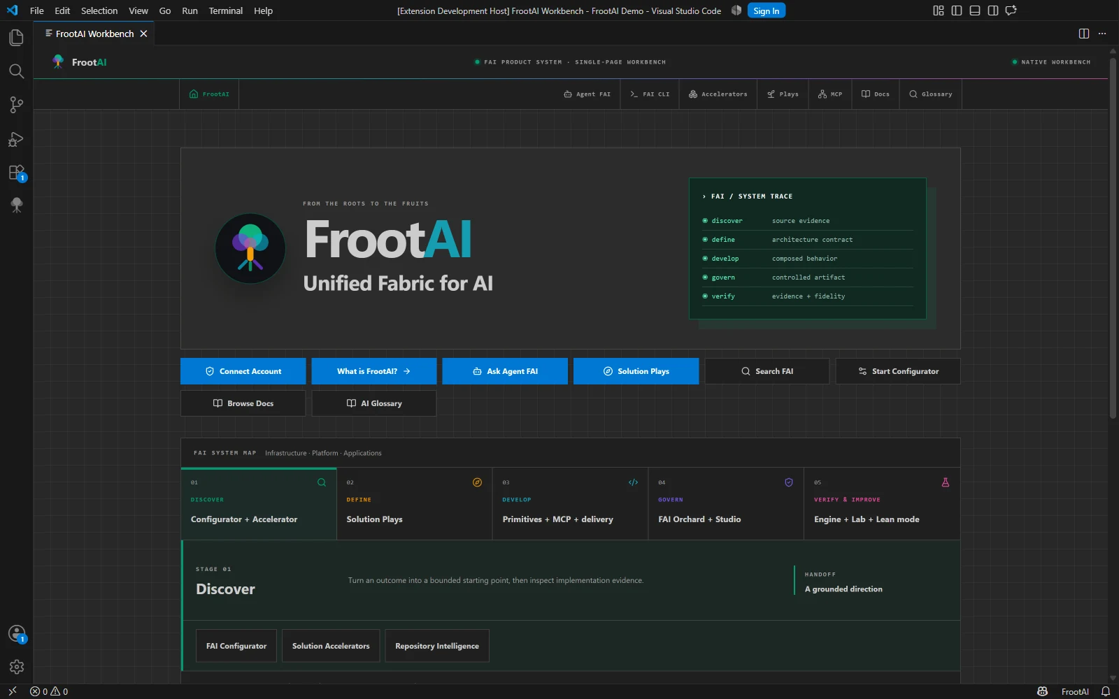
Task: Open the FAI Configurator button
Action: [x=236, y=646]
